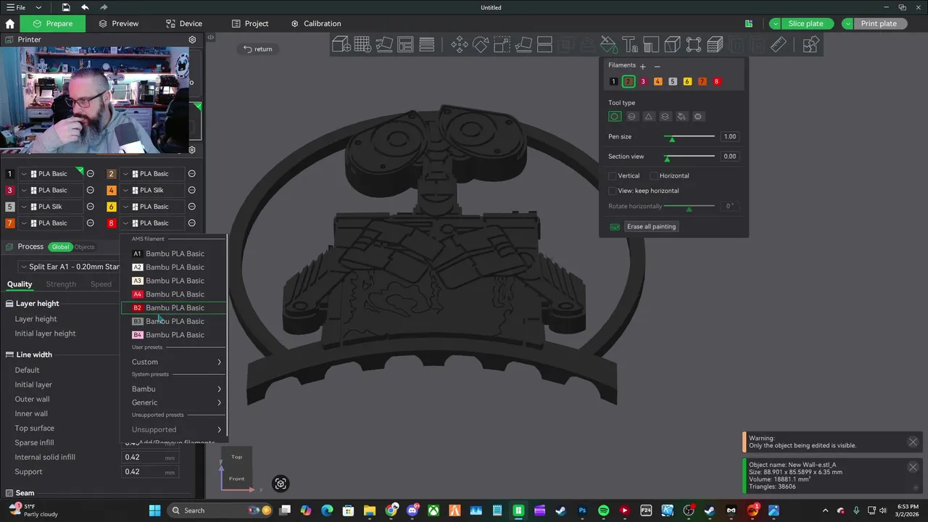Toggle filament 7 PLA Basic edit circle

coord(91,223)
